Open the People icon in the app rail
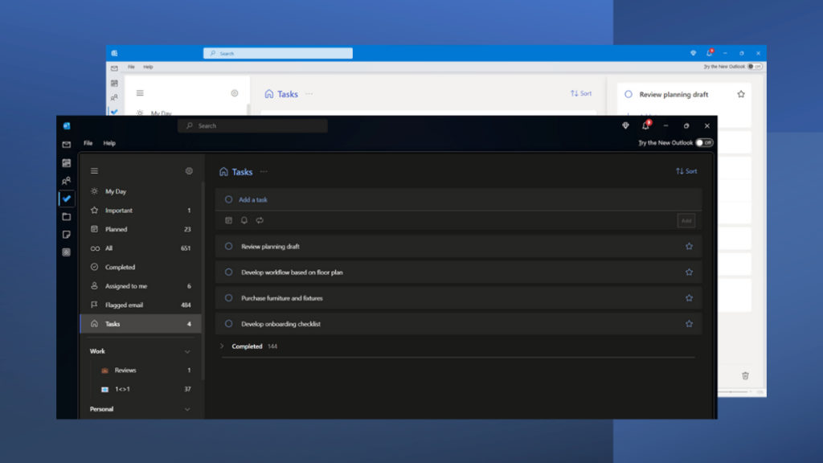 click(66, 181)
